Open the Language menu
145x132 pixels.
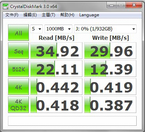click(89, 15)
